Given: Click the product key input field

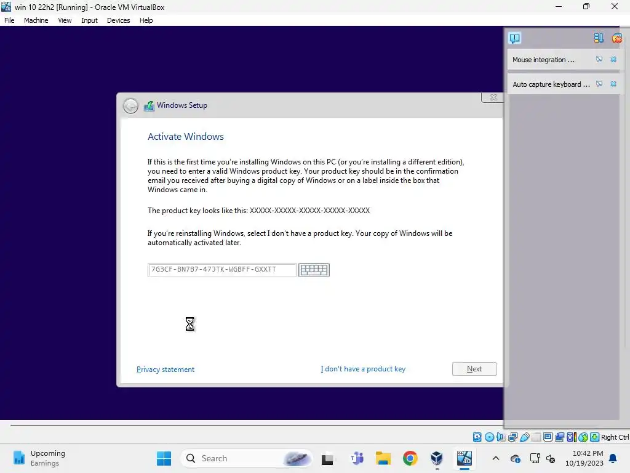Looking at the screenshot, I should click(x=221, y=270).
